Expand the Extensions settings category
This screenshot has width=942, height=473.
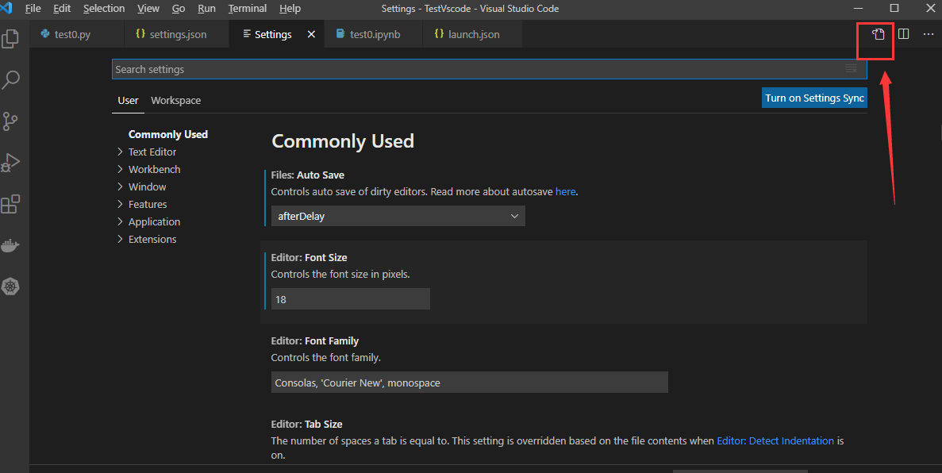tap(152, 239)
